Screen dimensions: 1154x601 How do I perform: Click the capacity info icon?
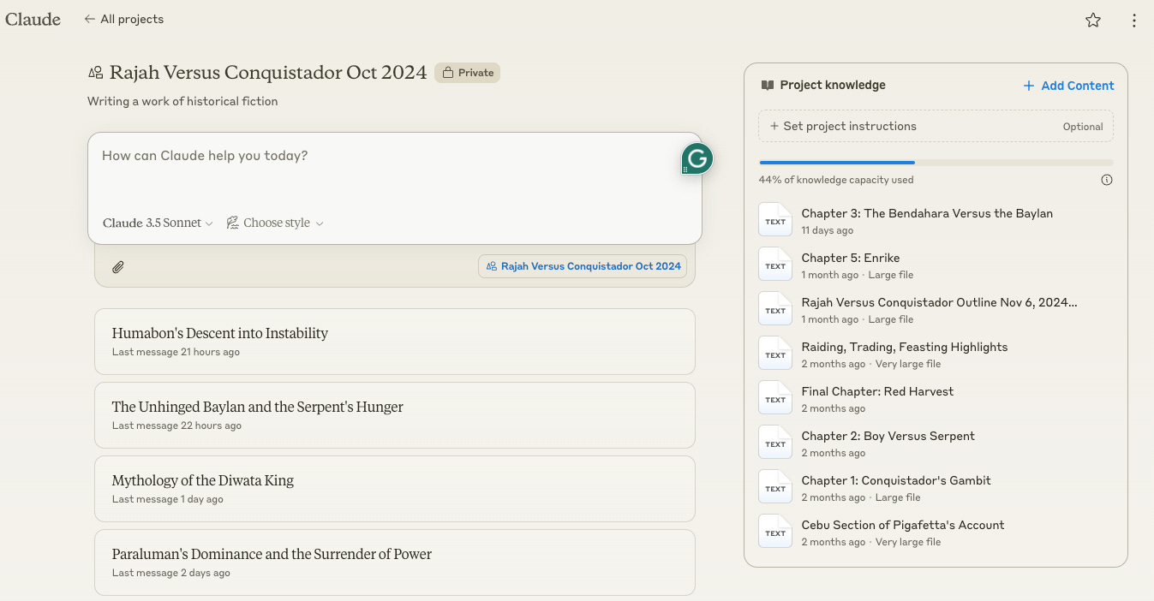tap(1107, 180)
